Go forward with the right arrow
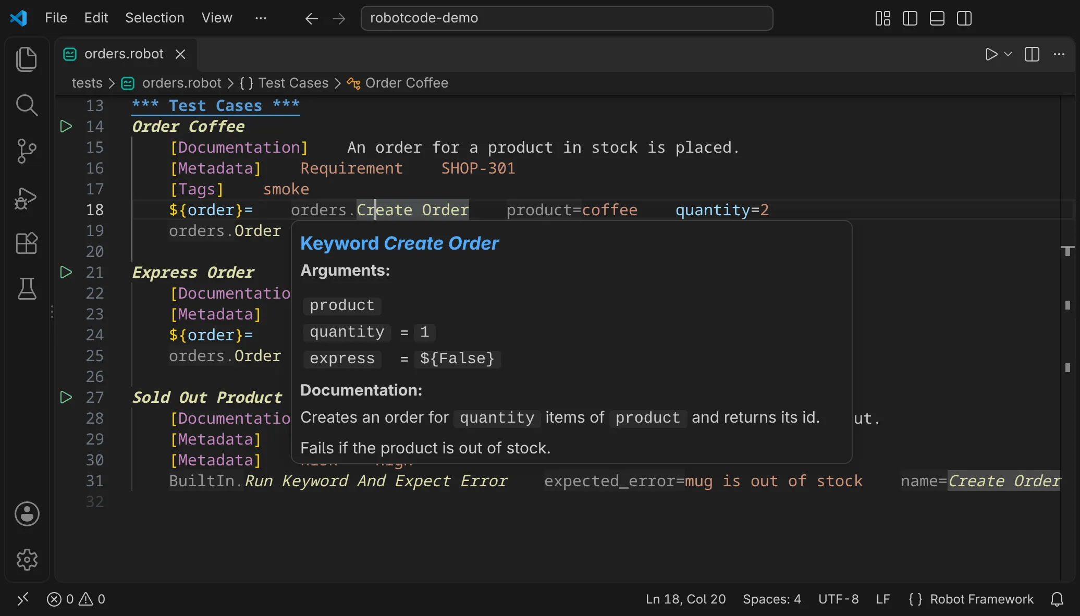Screen dimensions: 1080x616 [x=339, y=19]
